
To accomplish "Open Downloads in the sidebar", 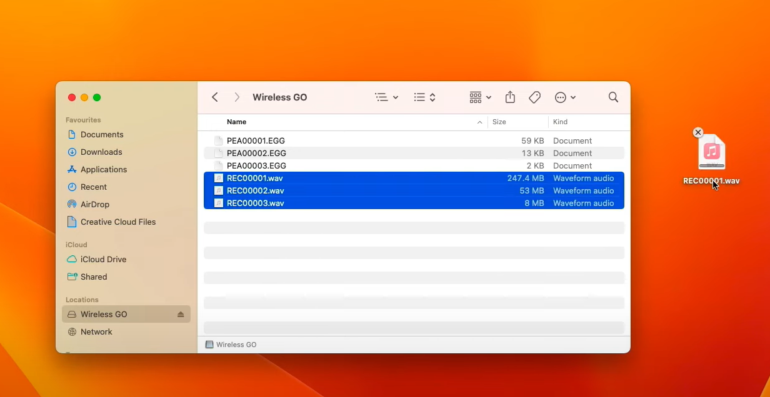I will coord(126,152).
